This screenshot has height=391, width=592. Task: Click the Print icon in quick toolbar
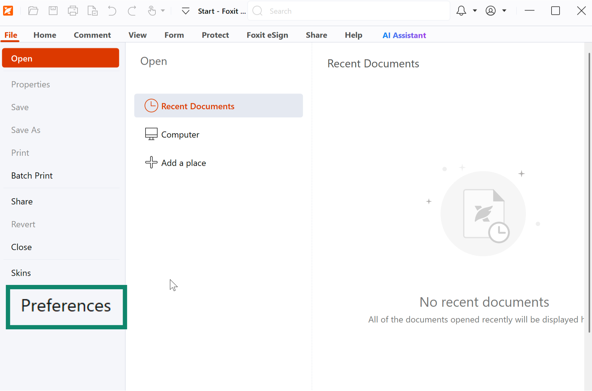(x=73, y=11)
